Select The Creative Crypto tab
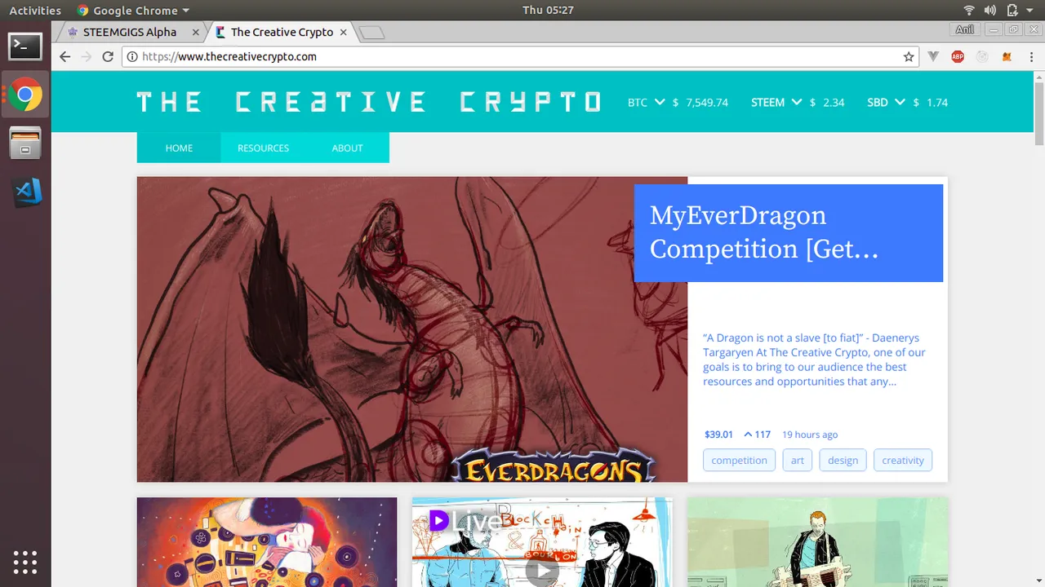The width and height of the screenshot is (1045, 587). pos(282,33)
